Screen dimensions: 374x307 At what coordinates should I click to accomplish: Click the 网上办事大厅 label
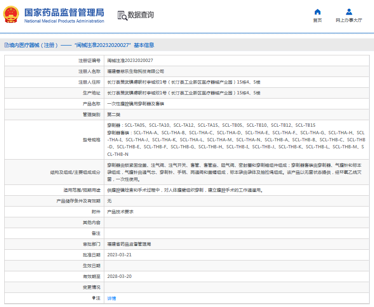(x=349, y=20)
